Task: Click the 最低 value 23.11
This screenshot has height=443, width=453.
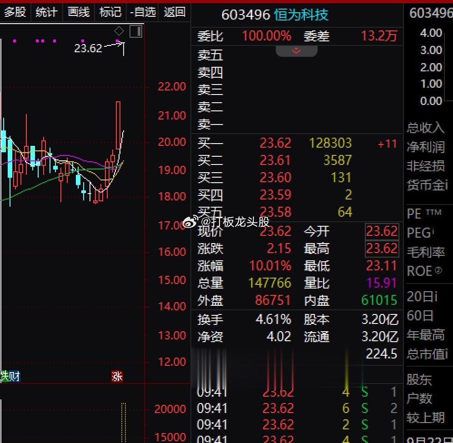Action: 381,265
